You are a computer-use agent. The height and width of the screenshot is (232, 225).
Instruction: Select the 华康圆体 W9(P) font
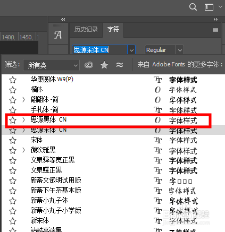[52, 79]
